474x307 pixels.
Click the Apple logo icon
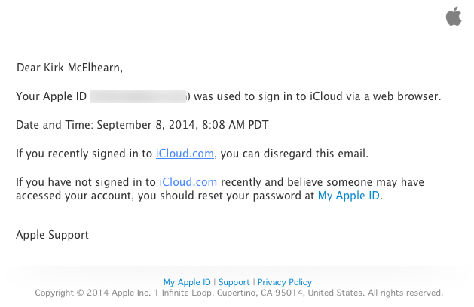click(x=453, y=17)
